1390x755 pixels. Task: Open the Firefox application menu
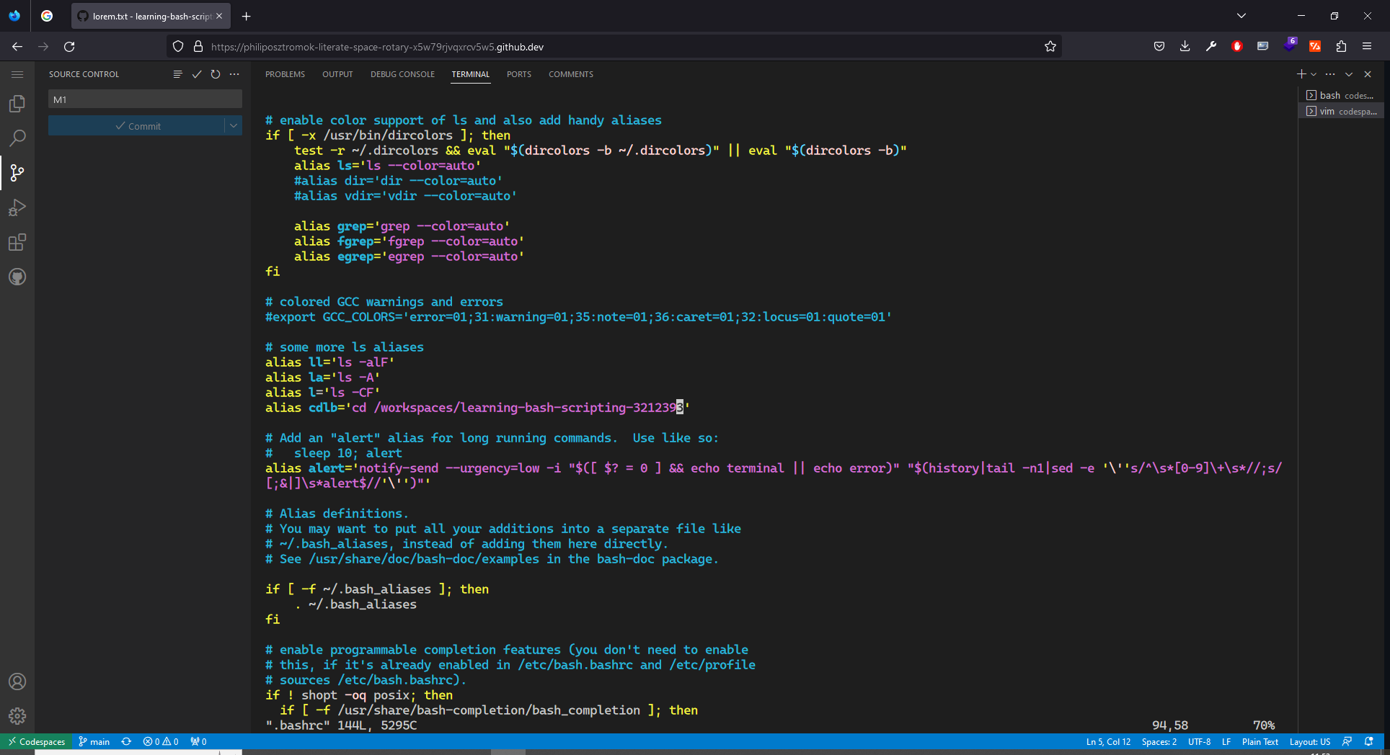[1367, 46]
